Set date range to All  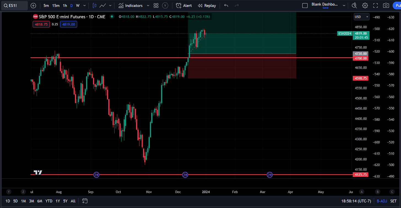pos(73,201)
